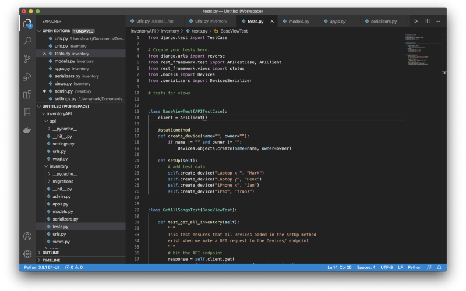This screenshot has width=466, height=291.
Task: Click the notifications bell in status bar
Action: click(x=439, y=268)
